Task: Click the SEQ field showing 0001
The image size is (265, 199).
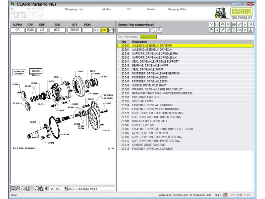Action: pos(57,30)
